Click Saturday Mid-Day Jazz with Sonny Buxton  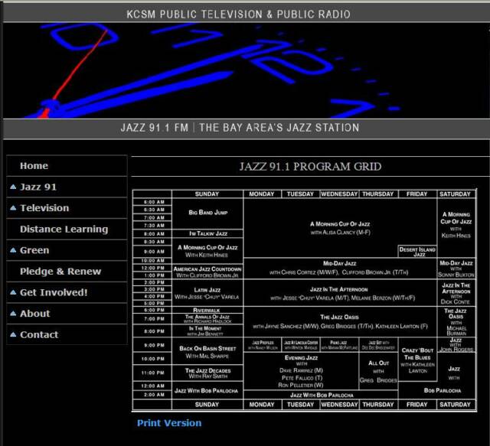pyautogui.click(x=456, y=269)
